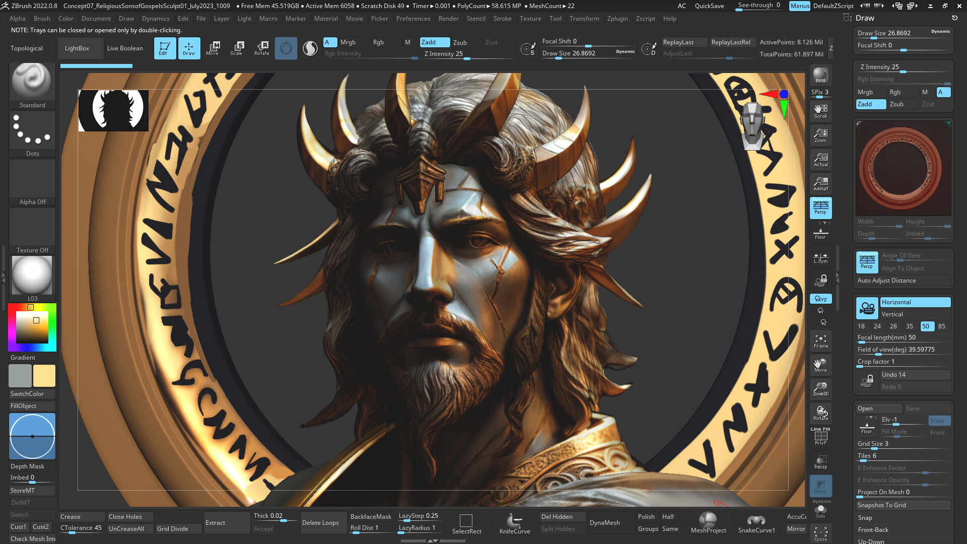Click the BPR render icon

click(x=820, y=76)
